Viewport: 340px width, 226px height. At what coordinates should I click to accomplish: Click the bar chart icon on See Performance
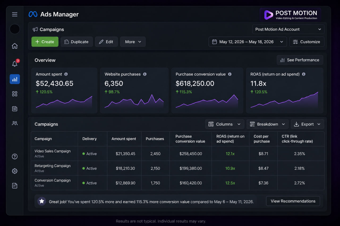click(x=283, y=60)
